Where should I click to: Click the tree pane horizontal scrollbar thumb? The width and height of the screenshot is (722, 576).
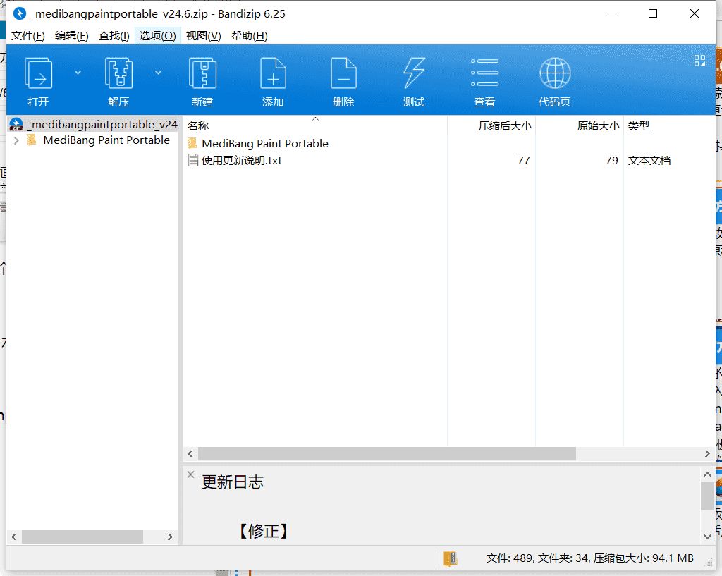pyautogui.click(x=82, y=537)
